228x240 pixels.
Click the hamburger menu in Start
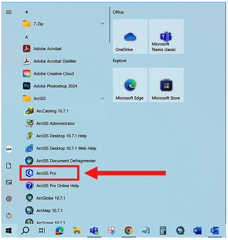click(x=9, y=12)
